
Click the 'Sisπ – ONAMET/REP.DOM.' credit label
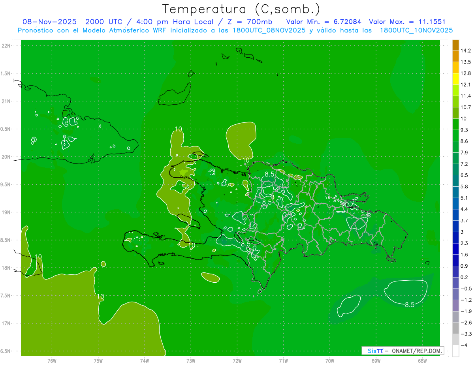(403, 351)
